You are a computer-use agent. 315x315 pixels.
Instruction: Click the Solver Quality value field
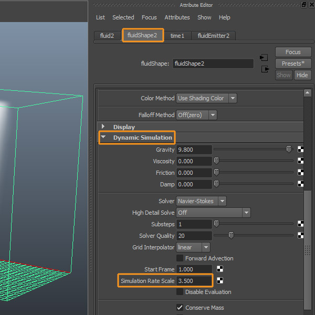tap(194, 236)
